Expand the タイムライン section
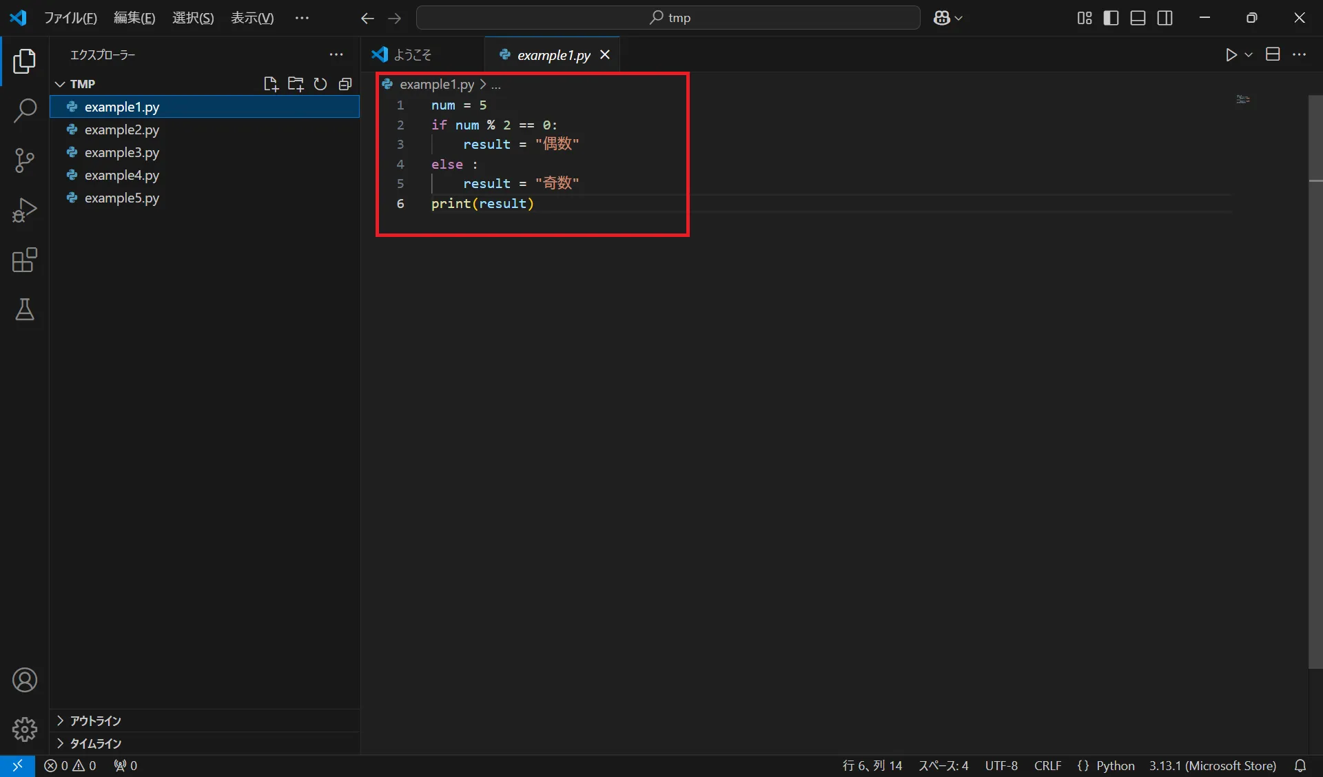 [205, 743]
